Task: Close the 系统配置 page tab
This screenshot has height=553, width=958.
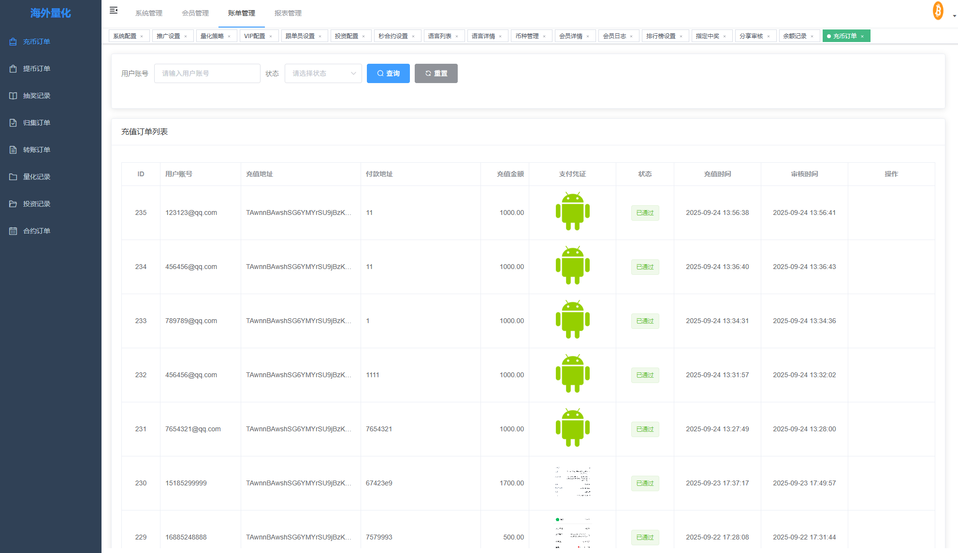Action: (142, 37)
